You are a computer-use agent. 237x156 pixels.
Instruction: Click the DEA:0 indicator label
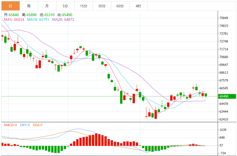pos(38,125)
